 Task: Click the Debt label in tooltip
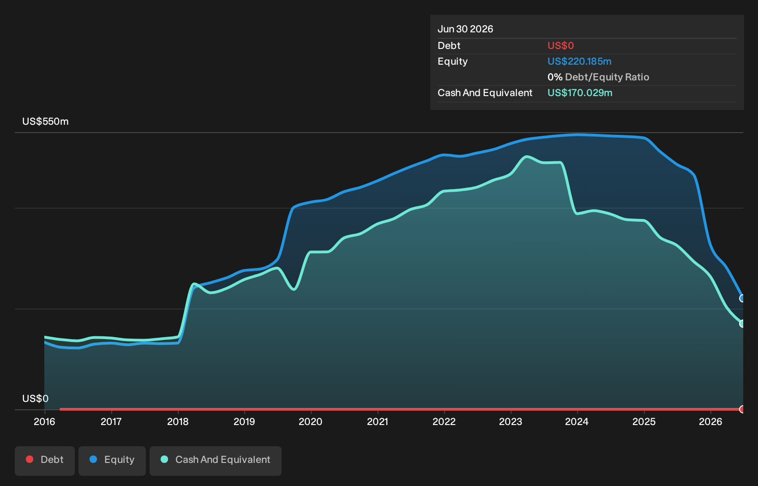[x=449, y=46]
